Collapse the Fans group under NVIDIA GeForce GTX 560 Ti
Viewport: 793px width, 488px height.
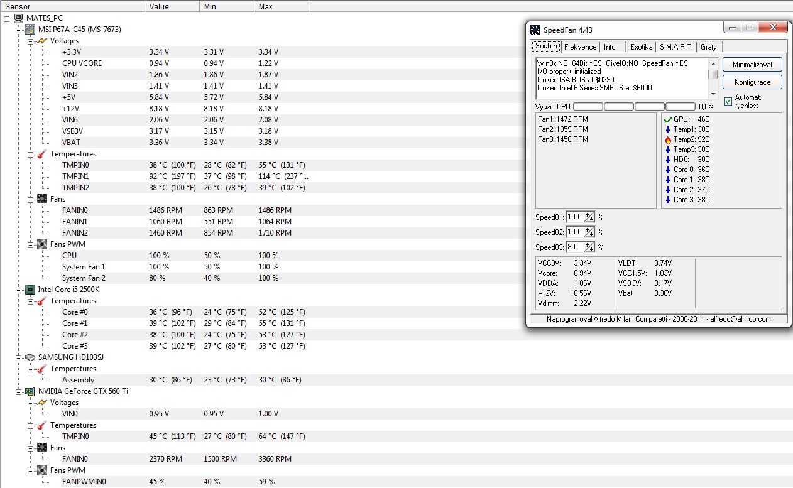point(30,448)
